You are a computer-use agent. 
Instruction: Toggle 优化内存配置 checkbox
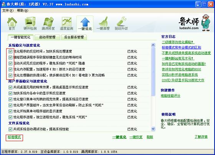pos(10,69)
